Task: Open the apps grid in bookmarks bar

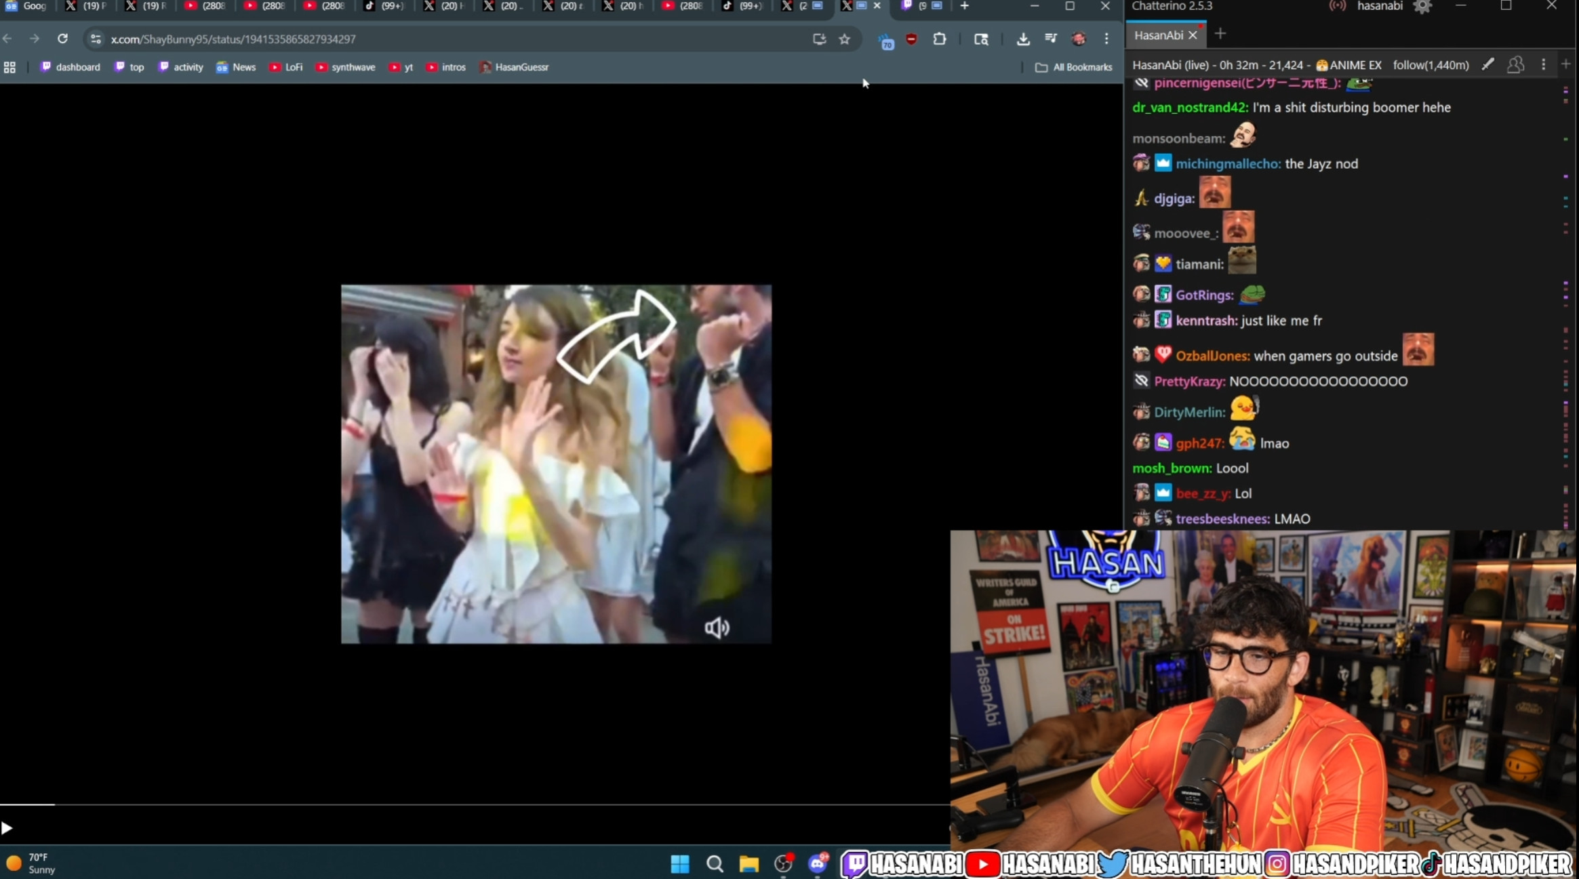Action: pos(9,67)
